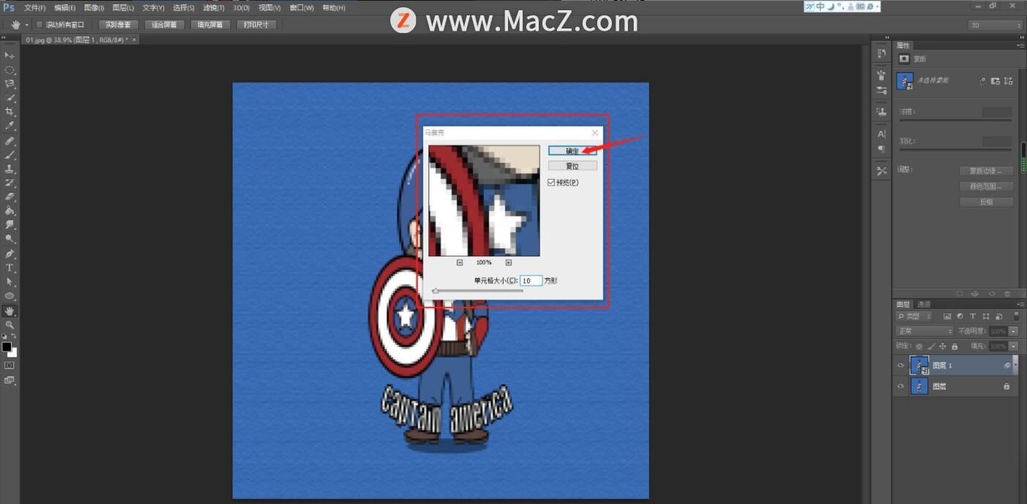Viewport: 1027px width, 504px height.
Task: Toggle the 预览(P) preview checkbox
Action: coord(552,183)
